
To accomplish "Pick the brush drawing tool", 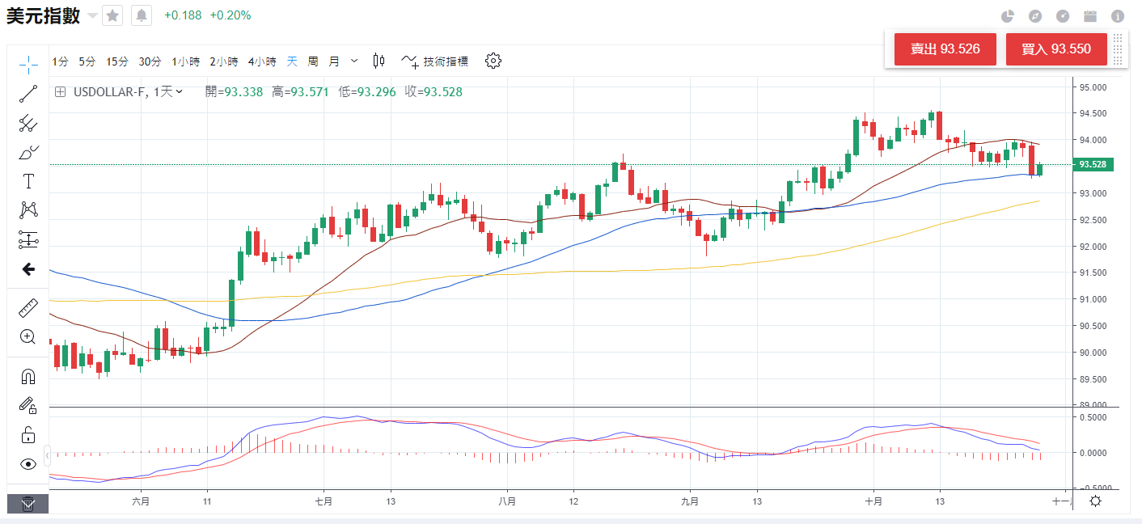I will 28,152.
